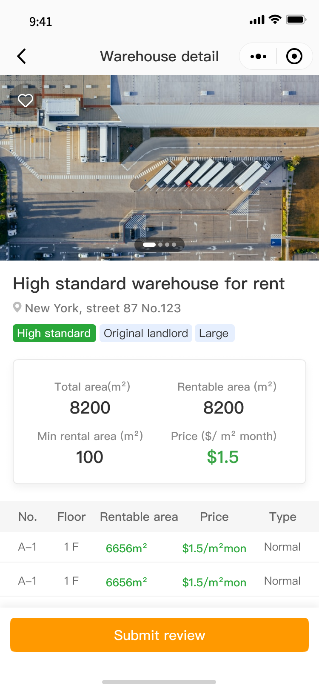Tap the back arrow icon
The height and width of the screenshot is (691, 319).
pos(22,56)
